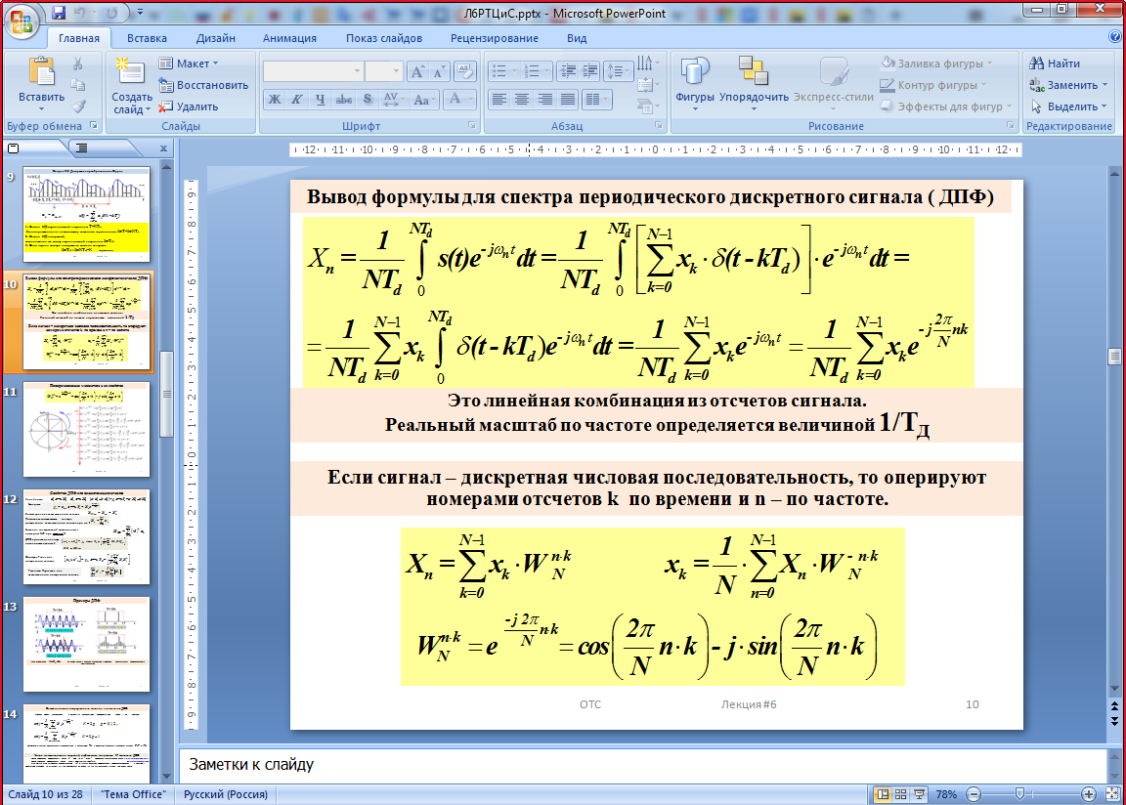Open the Выделить selection dropdown
The width and height of the screenshot is (1126, 805).
coord(1070,106)
